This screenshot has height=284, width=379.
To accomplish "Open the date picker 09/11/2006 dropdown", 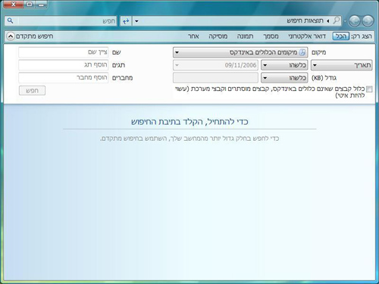I will point(215,65).
